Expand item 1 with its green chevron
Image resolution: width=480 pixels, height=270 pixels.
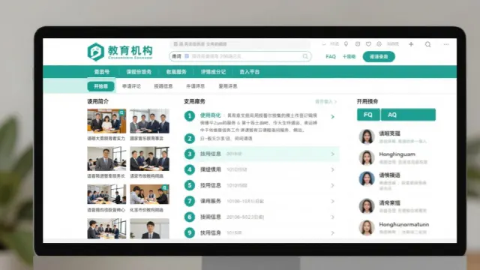point(332,117)
